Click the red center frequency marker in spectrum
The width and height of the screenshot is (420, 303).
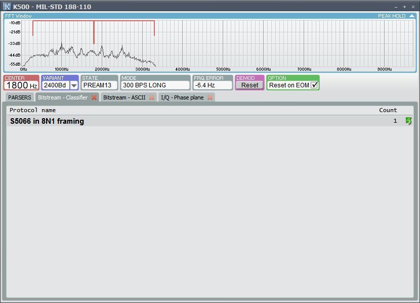(94, 32)
